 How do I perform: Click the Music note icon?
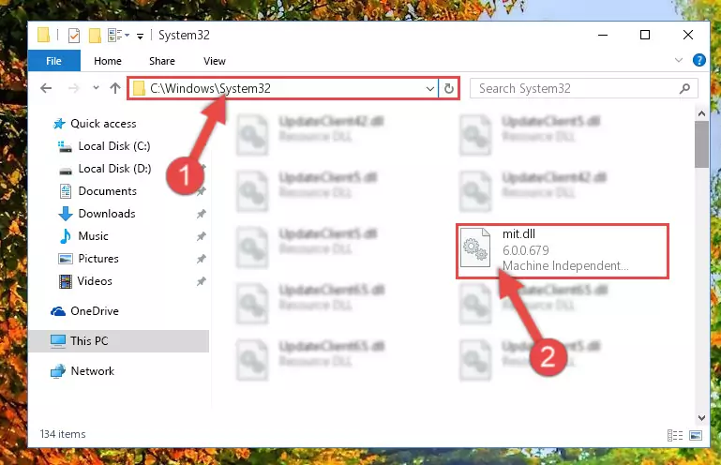click(66, 236)
